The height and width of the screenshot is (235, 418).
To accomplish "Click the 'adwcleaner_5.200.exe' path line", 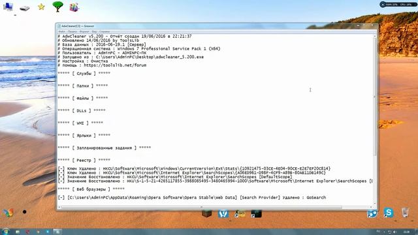I will point(131,57).
